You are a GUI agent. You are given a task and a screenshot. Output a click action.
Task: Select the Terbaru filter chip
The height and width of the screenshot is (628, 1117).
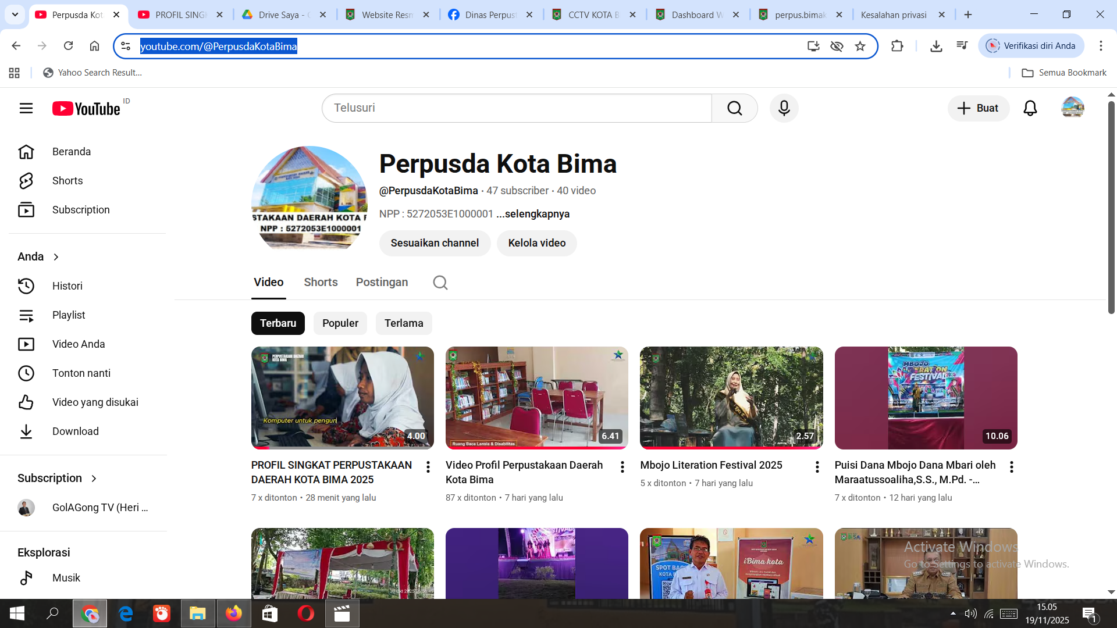278,323
